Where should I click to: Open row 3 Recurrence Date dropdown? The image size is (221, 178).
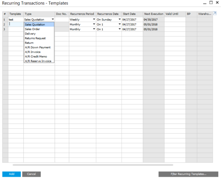coord(119,29)
